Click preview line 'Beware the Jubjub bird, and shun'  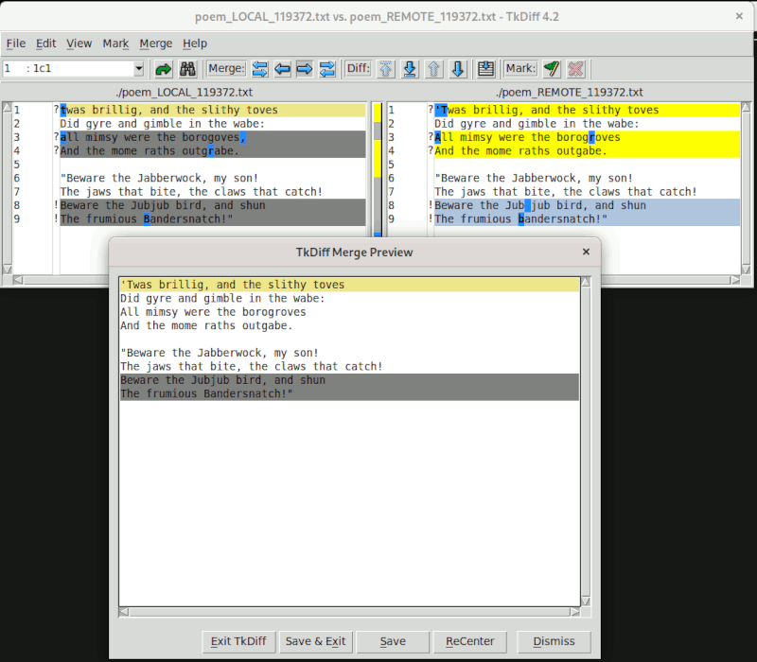pyautogui.click(x=349, y=380)
